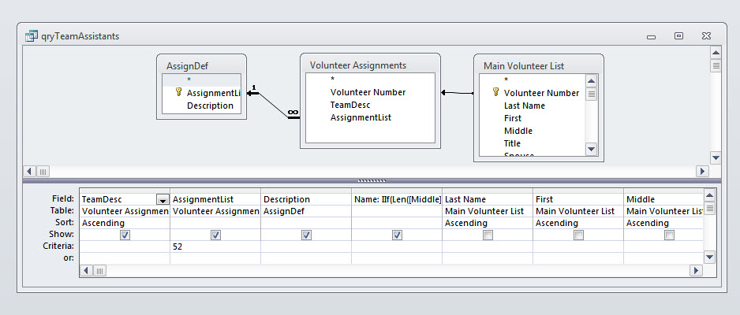
Task: Click the Middle Field cell in grid
Action: 663,200
